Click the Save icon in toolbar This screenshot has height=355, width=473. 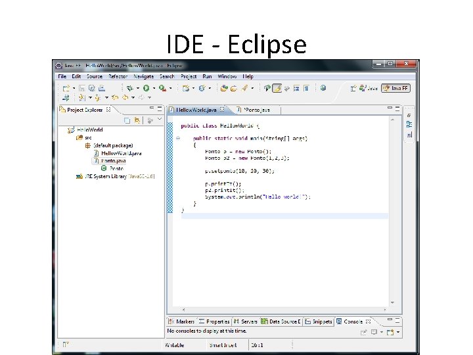81,88
